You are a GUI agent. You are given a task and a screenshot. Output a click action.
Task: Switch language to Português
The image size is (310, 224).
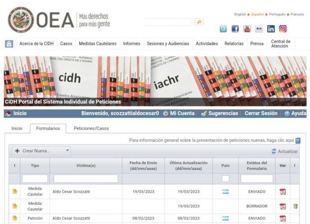(277, 14)
